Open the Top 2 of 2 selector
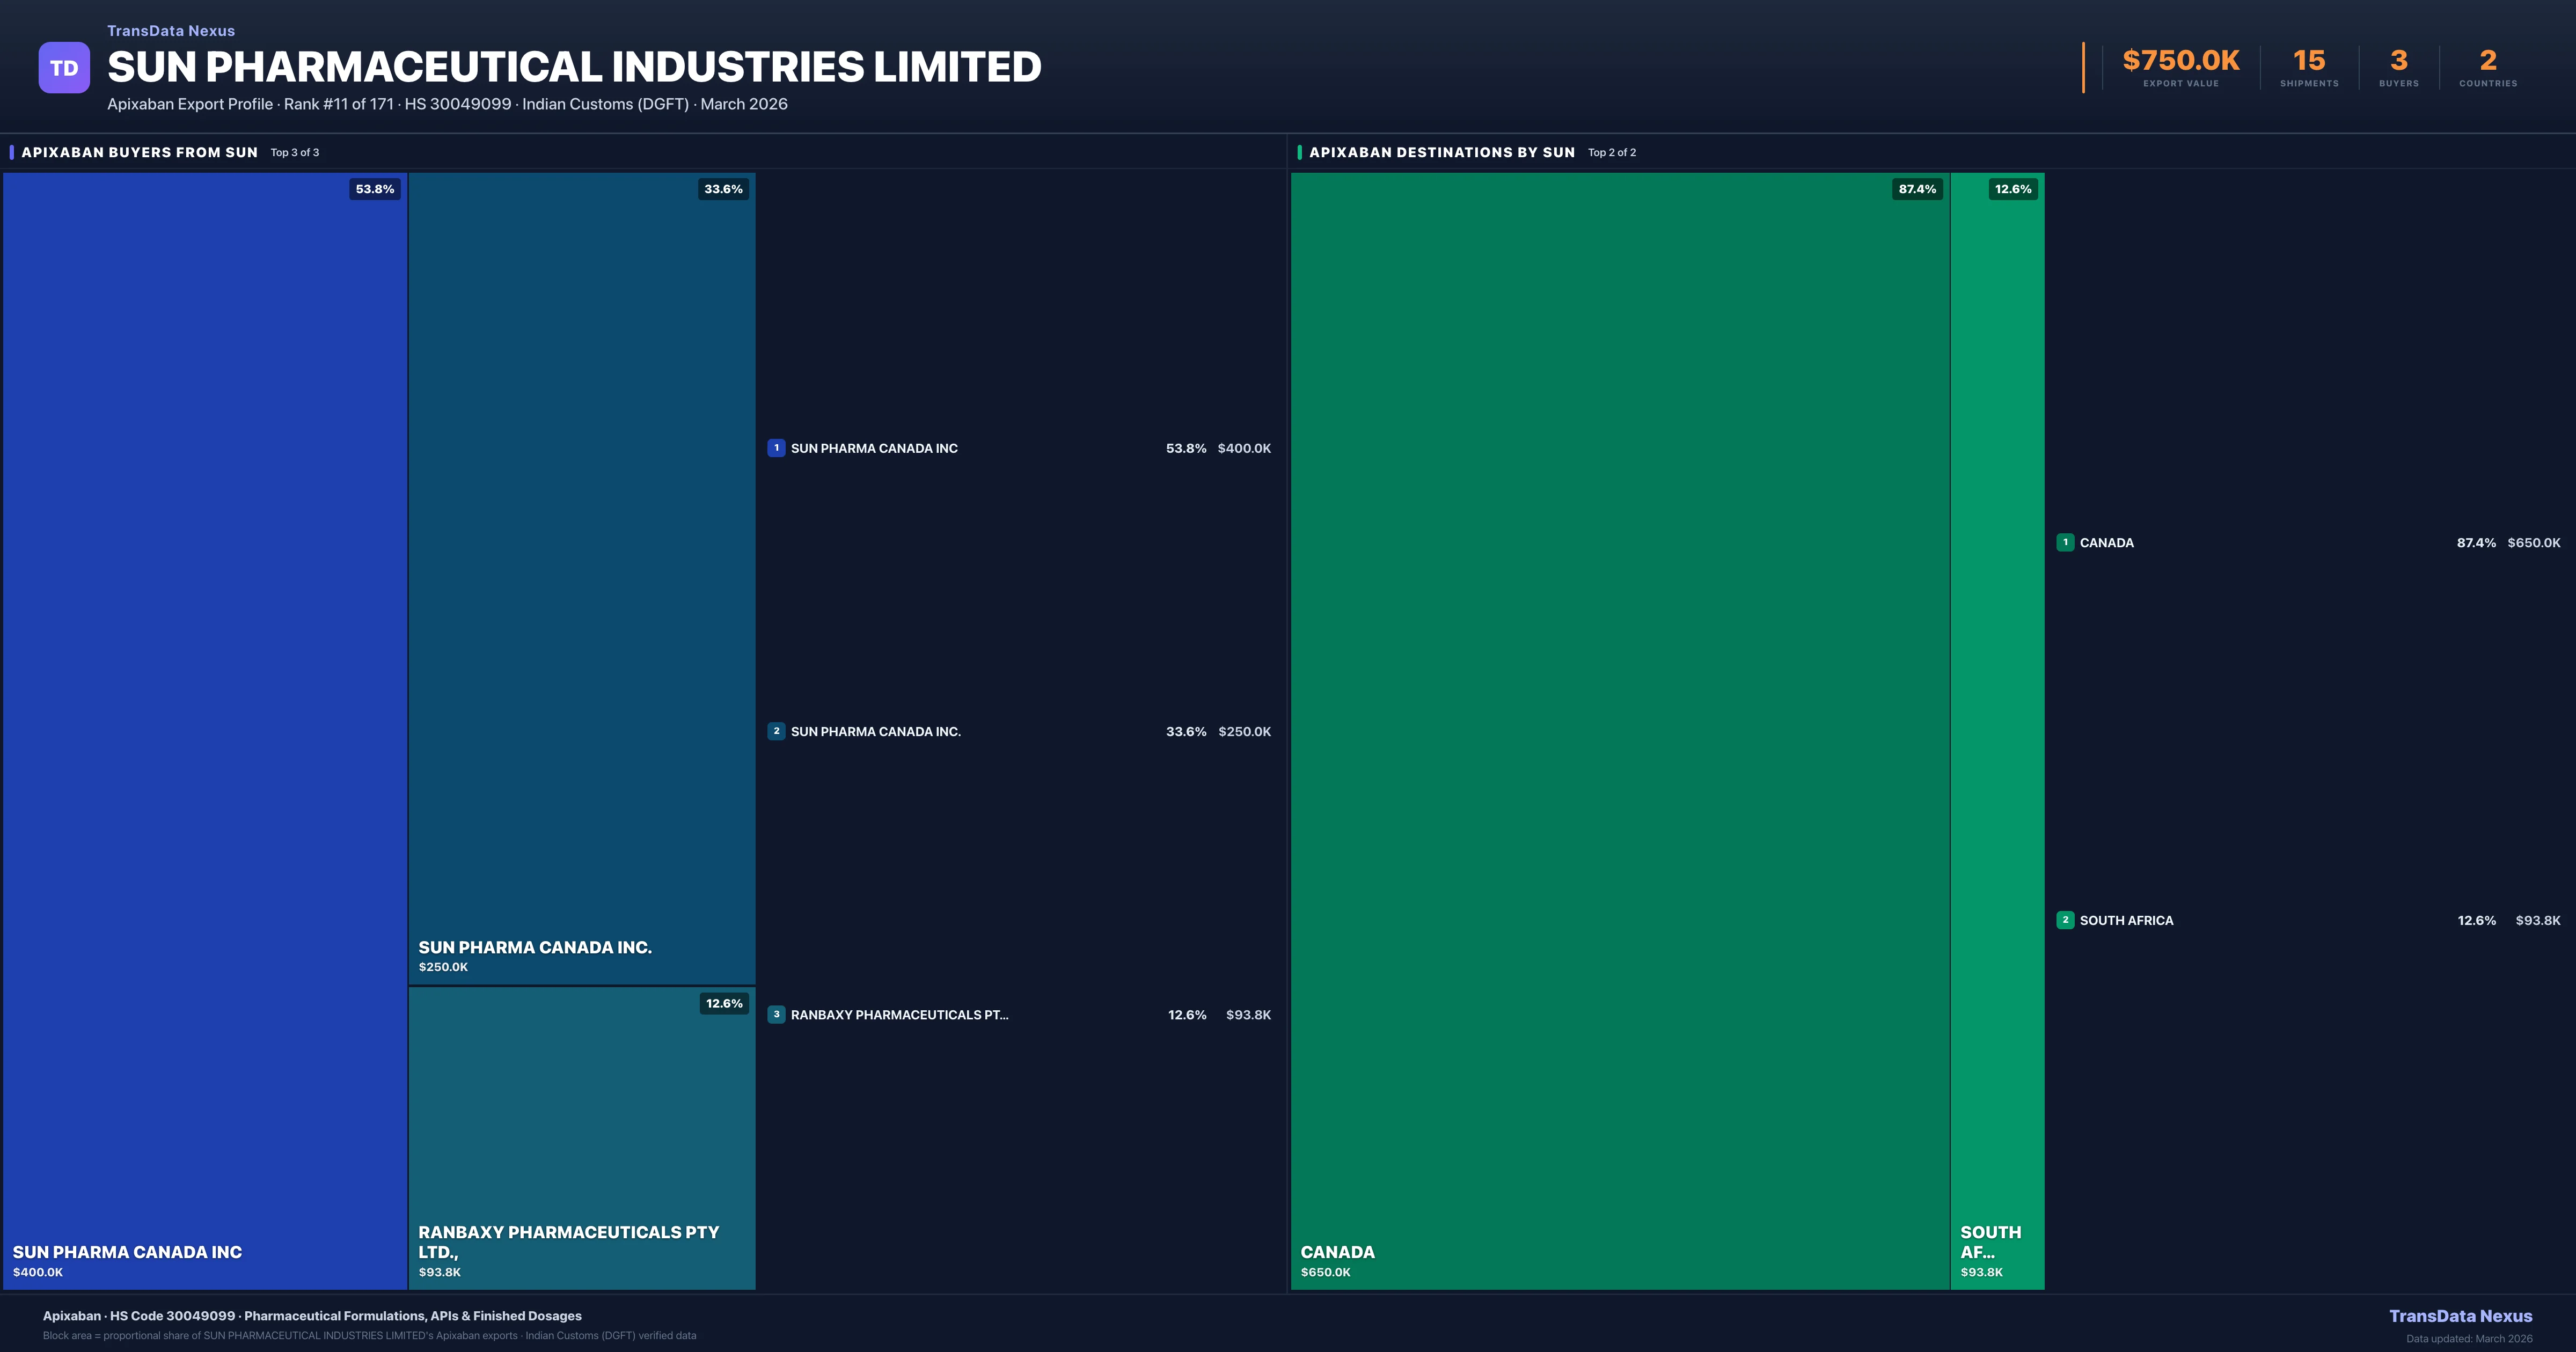Image resolution: width=2576 pixels, height=1352 pixels. click(1612, 152)
